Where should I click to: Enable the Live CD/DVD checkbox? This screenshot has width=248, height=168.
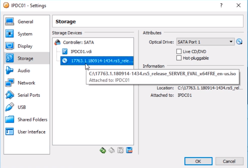pyautogui.click(x=179, y=52)
